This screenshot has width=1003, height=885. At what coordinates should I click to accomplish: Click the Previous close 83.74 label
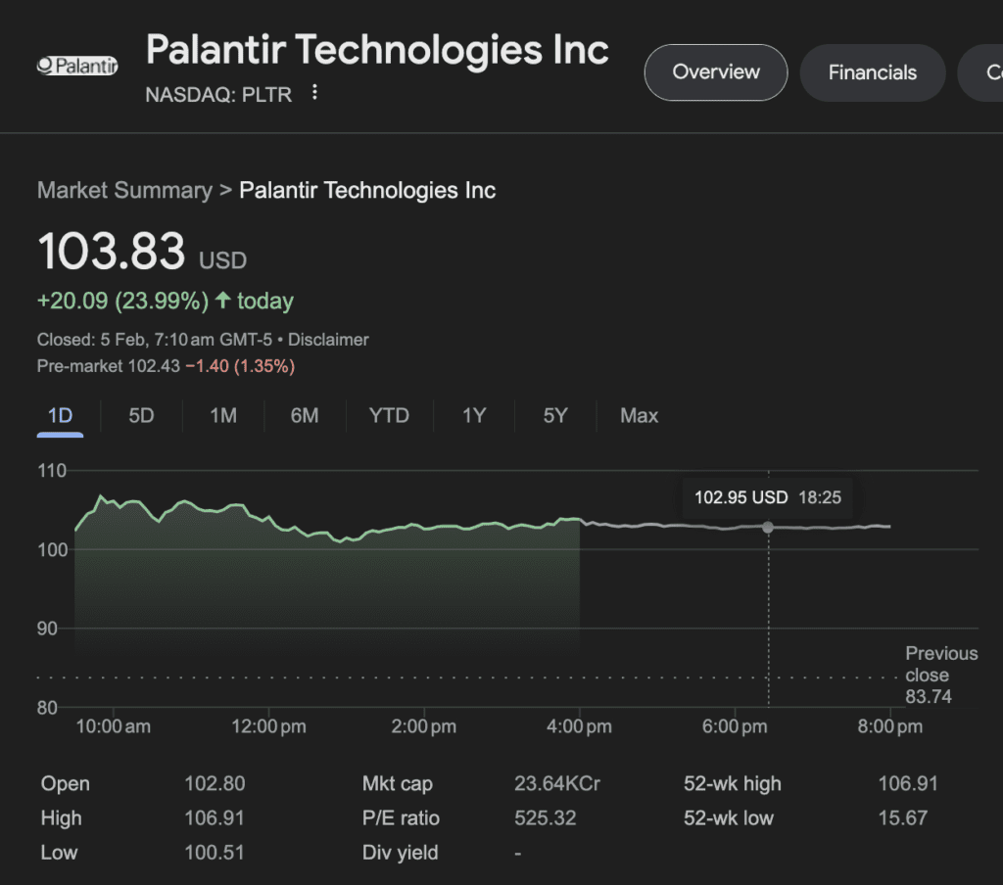pos(940,675)
